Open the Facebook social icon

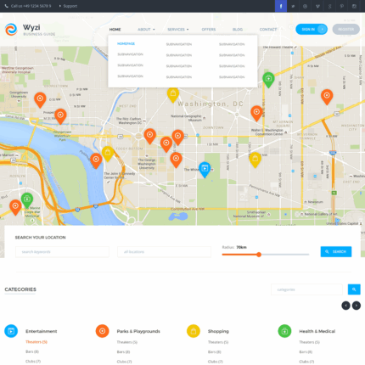pyautogui.click(x=281, y=6)
